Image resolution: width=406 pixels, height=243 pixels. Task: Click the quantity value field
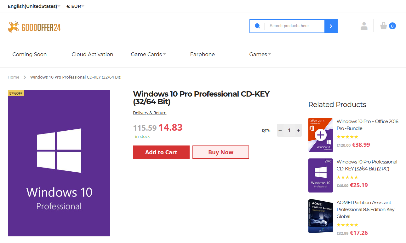(289, 130)
